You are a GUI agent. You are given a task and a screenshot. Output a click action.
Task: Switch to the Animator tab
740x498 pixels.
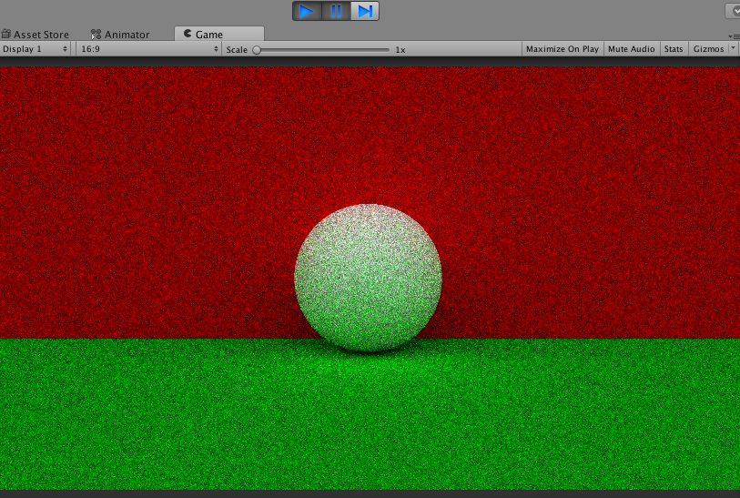pyautogui.click(x=120, y=34)
